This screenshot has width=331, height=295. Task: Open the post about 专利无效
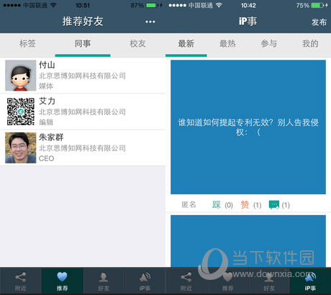tap(248, 127)
